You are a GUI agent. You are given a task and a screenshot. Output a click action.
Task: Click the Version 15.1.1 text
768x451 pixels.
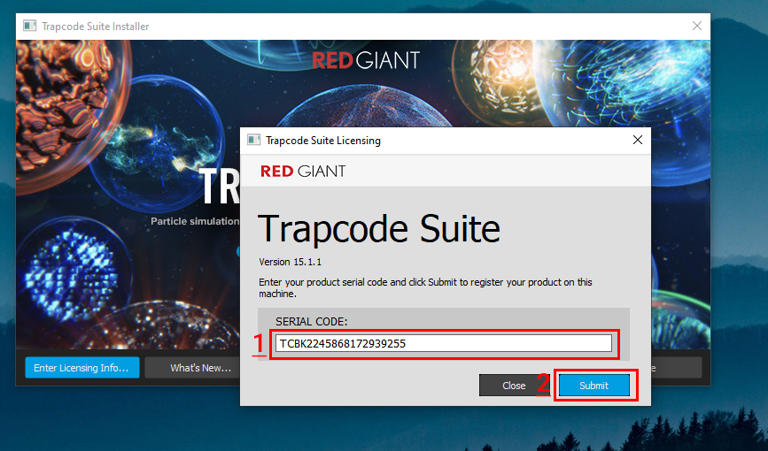tap(290, 262)
